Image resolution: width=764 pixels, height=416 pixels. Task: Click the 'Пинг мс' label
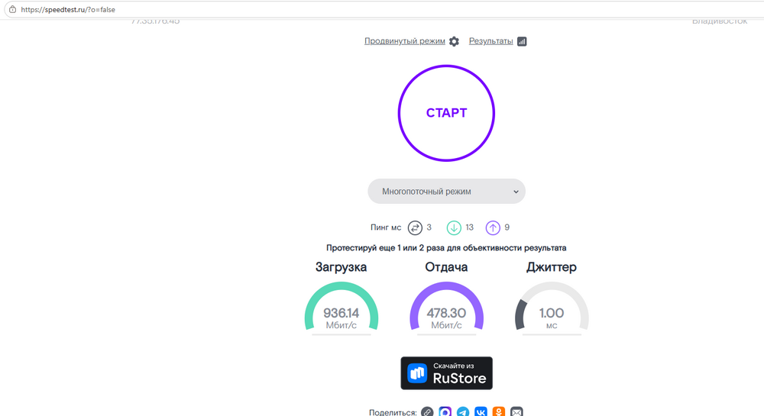click(386, 227)
